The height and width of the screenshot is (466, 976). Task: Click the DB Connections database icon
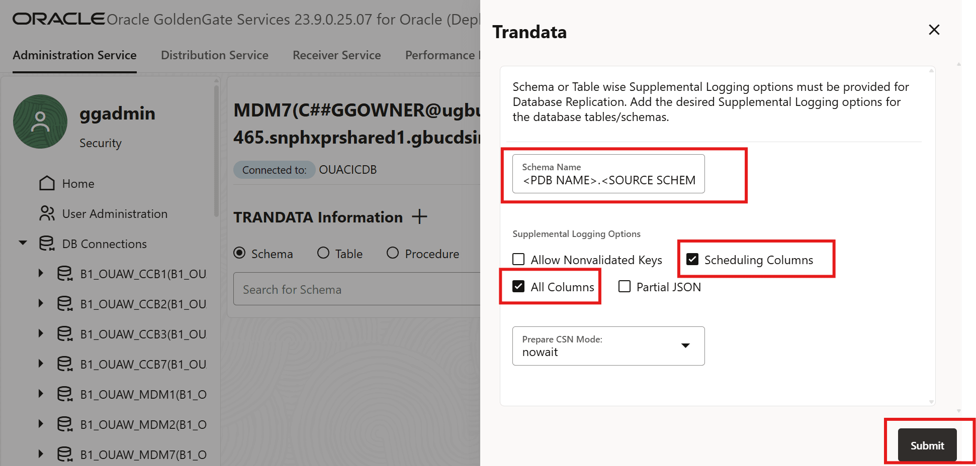47,244
